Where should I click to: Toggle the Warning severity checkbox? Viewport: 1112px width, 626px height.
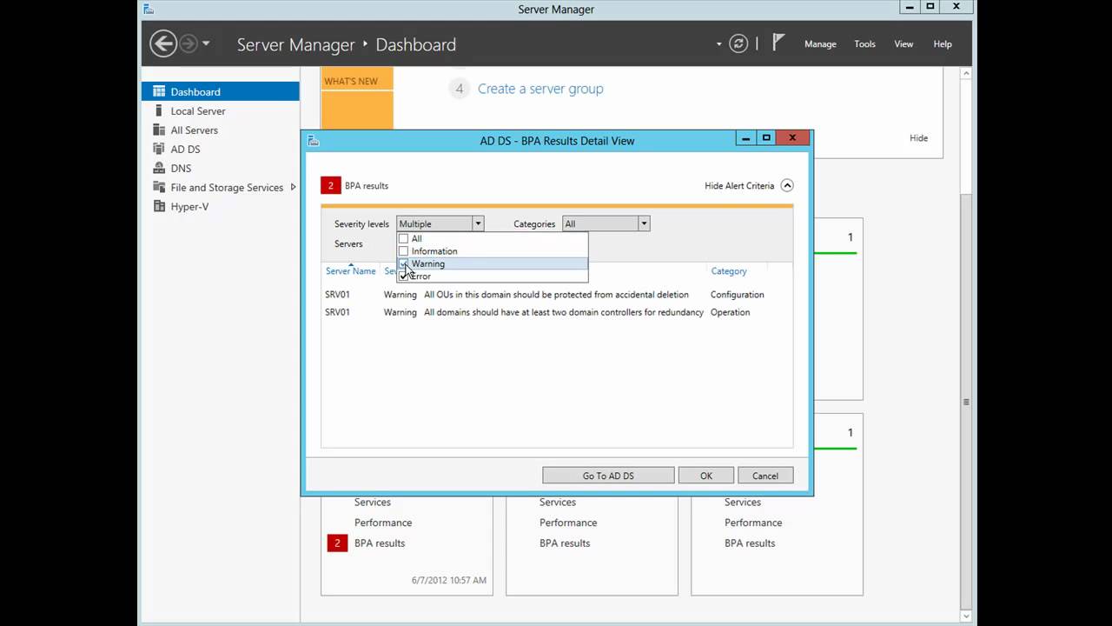tap(403, 263)
